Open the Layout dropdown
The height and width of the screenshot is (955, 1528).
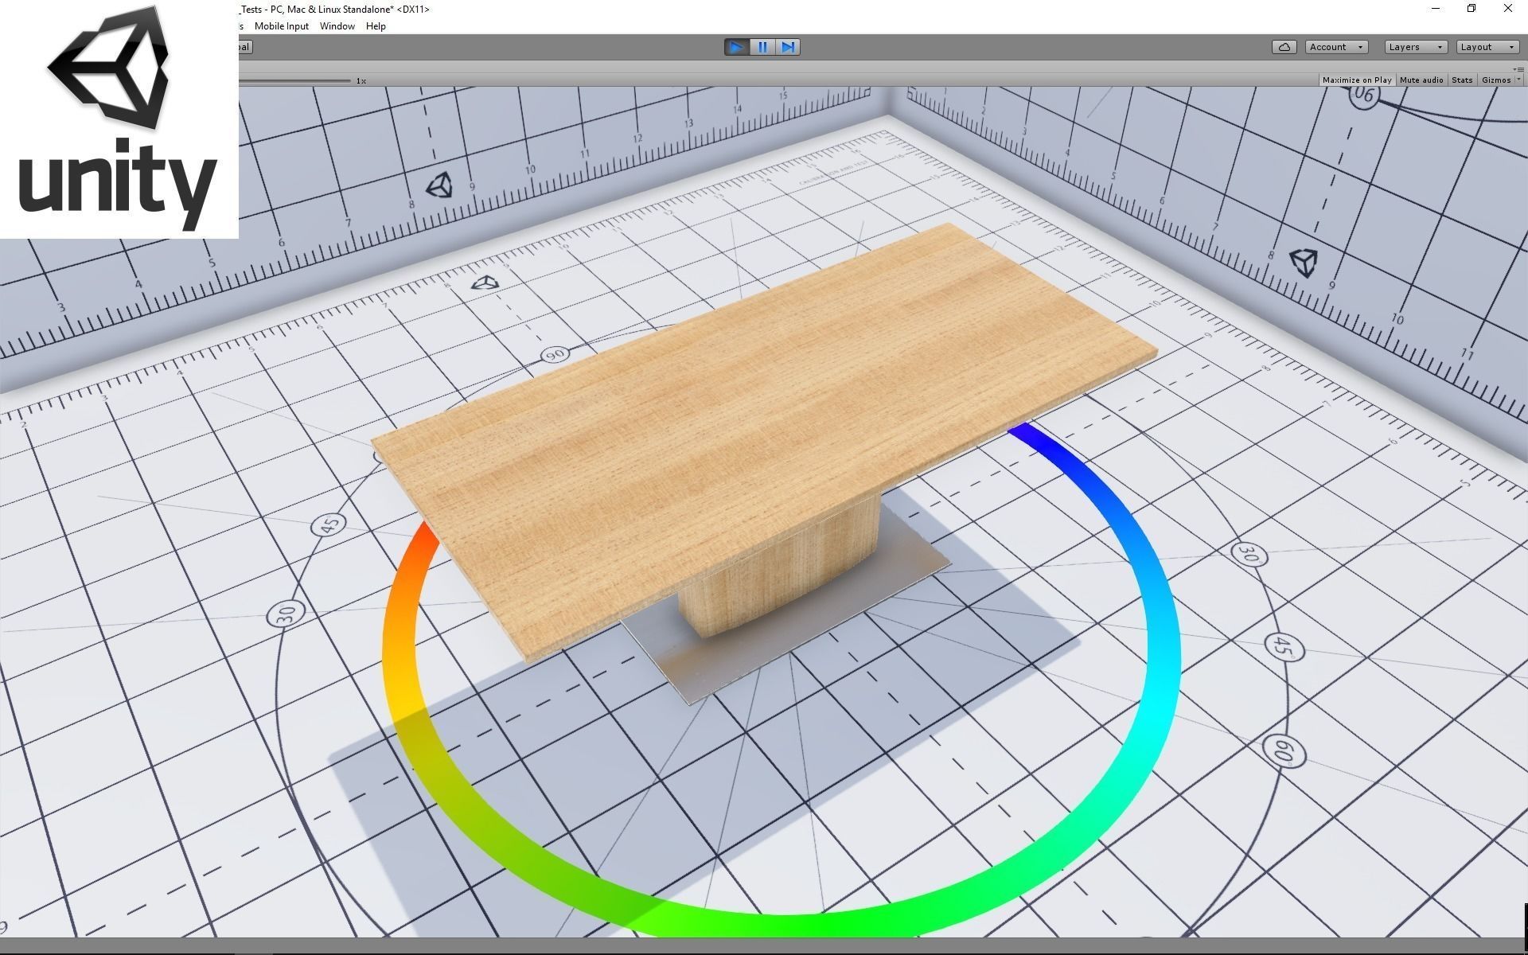(x=1487, y=47)
